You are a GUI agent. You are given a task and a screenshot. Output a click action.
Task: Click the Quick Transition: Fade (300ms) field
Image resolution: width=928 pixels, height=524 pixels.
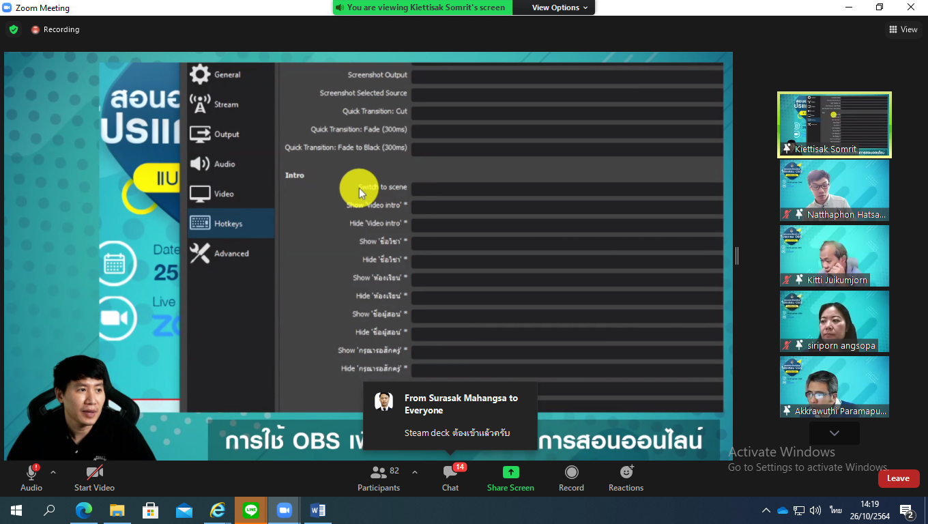567,130
